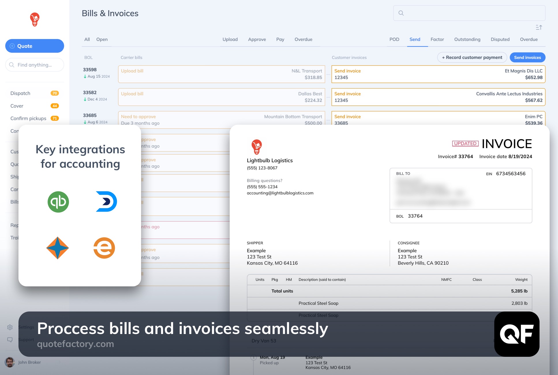Click the magnifier icon in the top search bar
Screen dimensions: 558x375
pos(401,13)
